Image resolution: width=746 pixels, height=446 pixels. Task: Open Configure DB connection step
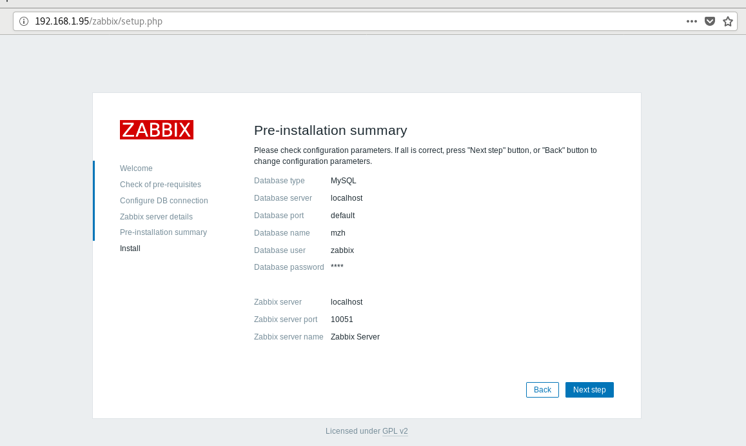coord(164,201)
